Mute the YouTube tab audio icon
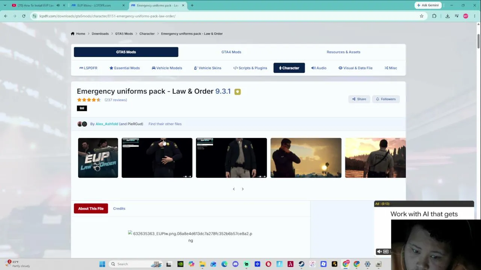 click(x=58, y=5)
